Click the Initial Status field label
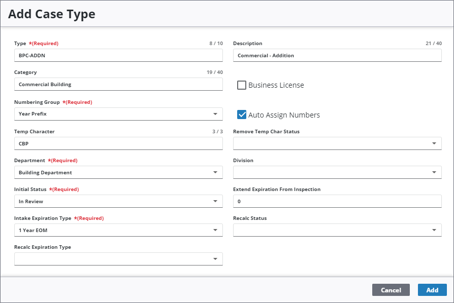This screenshot has height=303, width=454. coord(30,189)
